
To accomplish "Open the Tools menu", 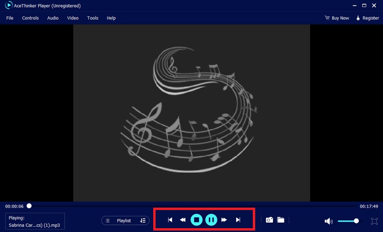I will pos(92,18).
